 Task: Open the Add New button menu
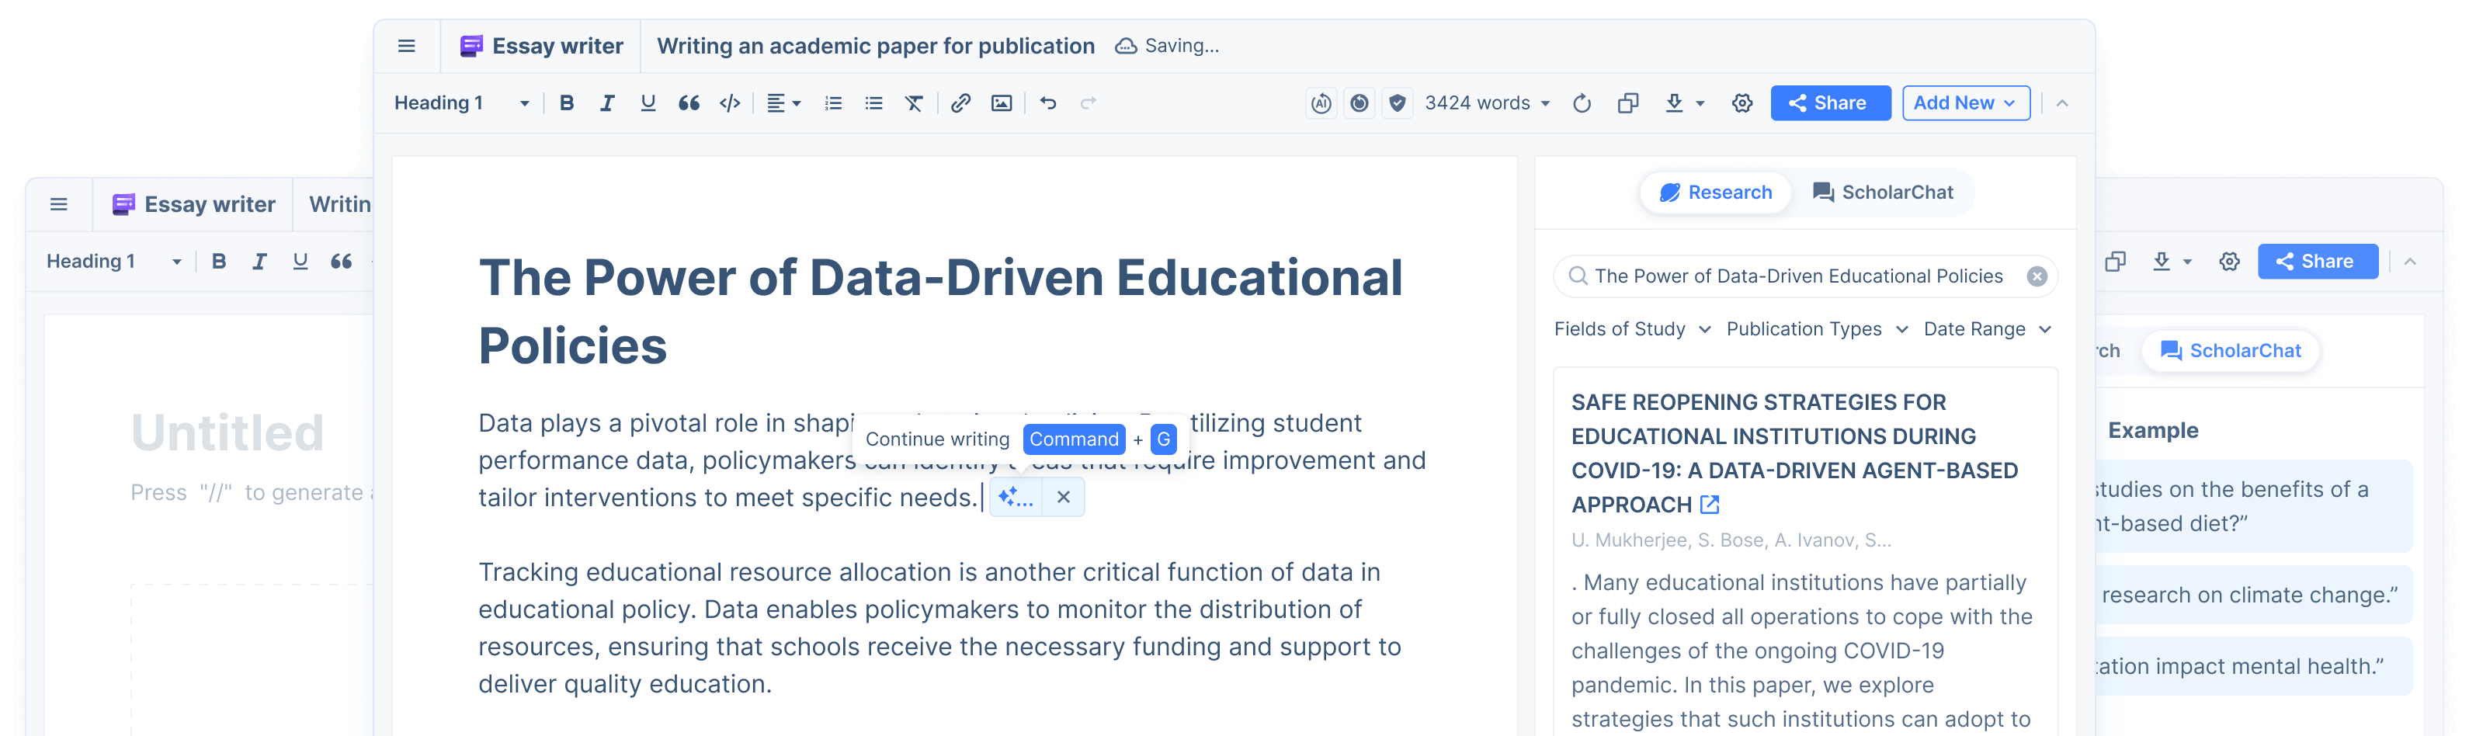tap(1965, 103)
